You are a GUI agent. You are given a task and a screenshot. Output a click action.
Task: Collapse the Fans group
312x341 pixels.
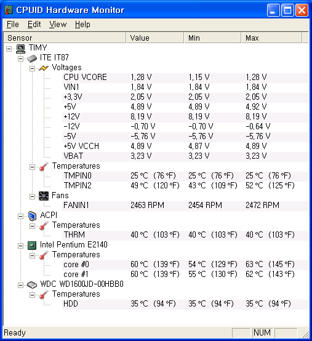pyautogui.click(x=32, y=196)
